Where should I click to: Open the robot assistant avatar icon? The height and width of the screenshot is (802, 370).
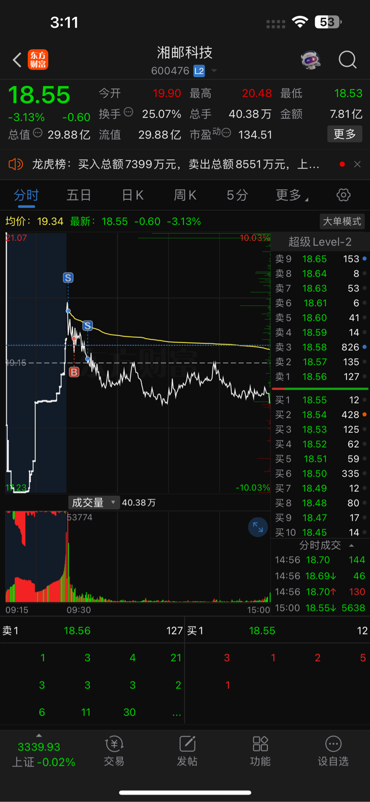tap(311, 60)
